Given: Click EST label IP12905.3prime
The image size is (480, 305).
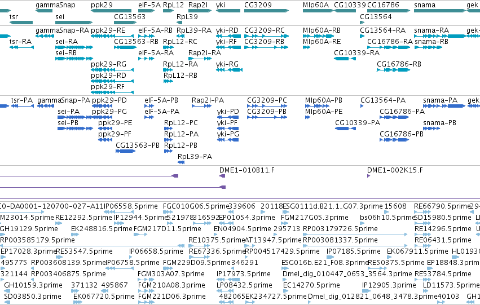Looking at the screenshot, I should (389, 285).
